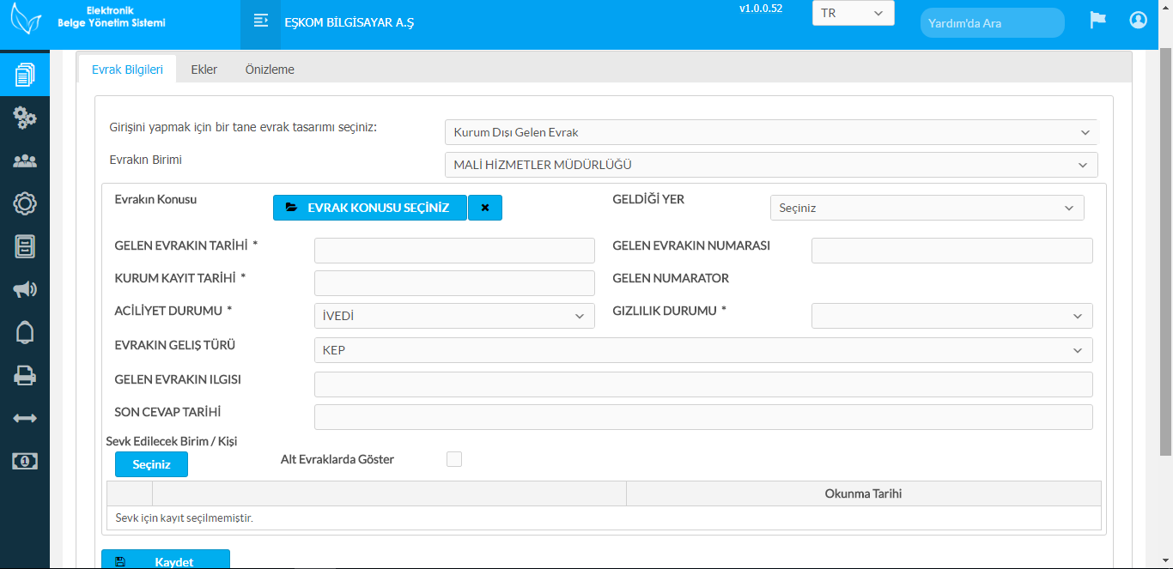The height and width of the screenshot is (569, 1173).
Task: Open the archive cabinet sidebar icon
Action: [x=25, y=246]
